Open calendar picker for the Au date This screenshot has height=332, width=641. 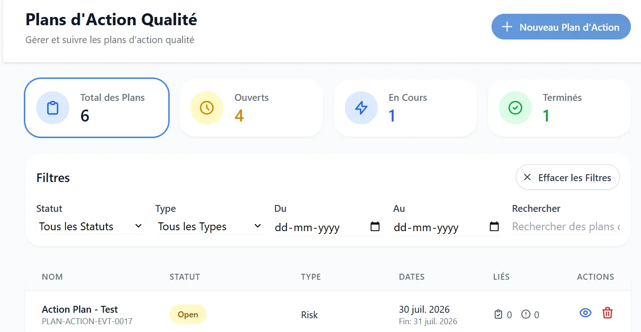[x=494, y=227]
